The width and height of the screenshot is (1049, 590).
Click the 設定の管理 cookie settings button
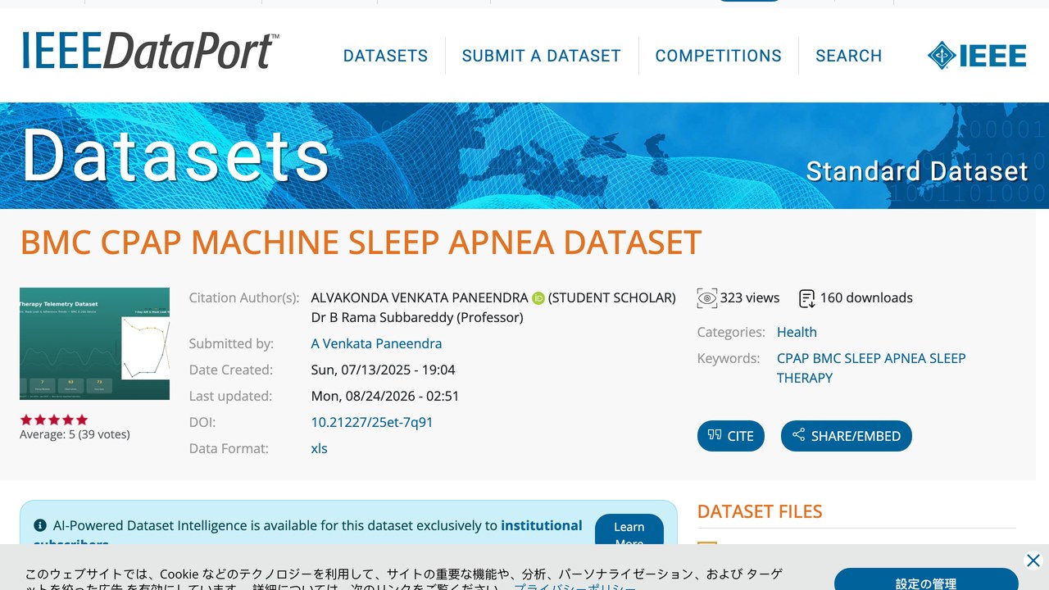tap(926, 579)
